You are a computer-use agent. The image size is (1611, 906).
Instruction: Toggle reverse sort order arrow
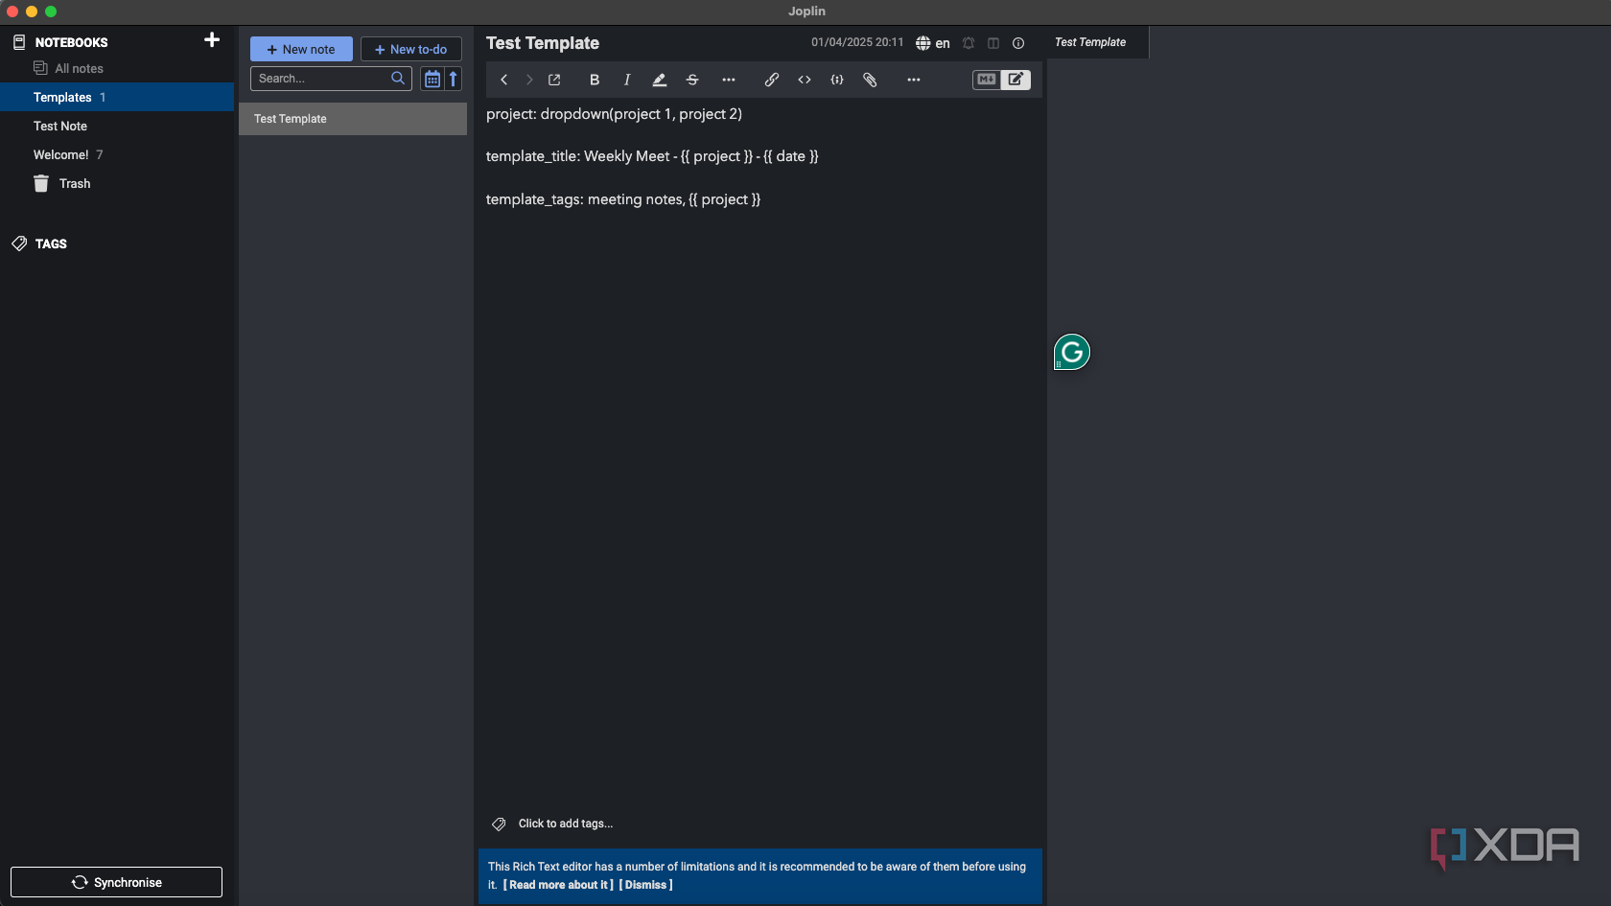click(454, 79)
